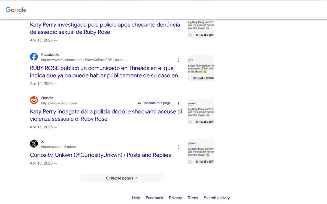Open the Terms footer link
Image resolution: width=327 pixels, height=204 pixels.
point(193,198)
